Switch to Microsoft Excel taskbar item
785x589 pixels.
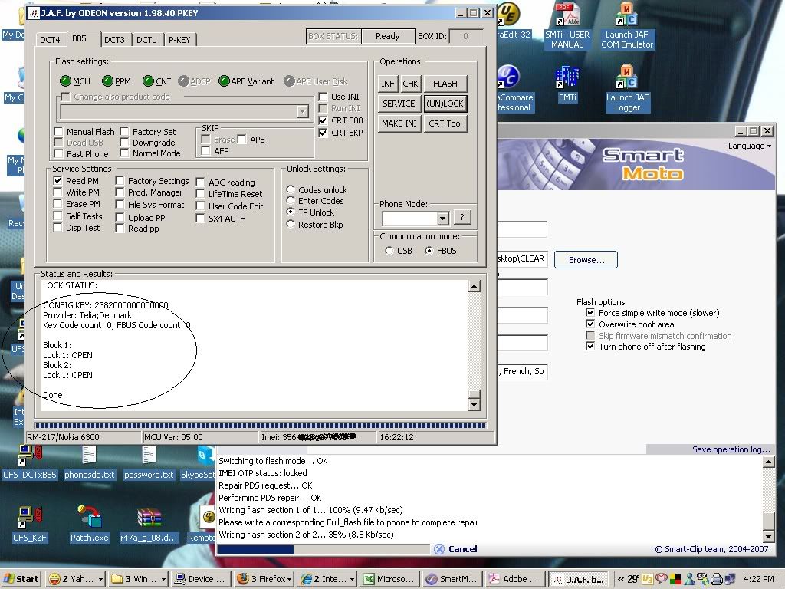(390, 579)
